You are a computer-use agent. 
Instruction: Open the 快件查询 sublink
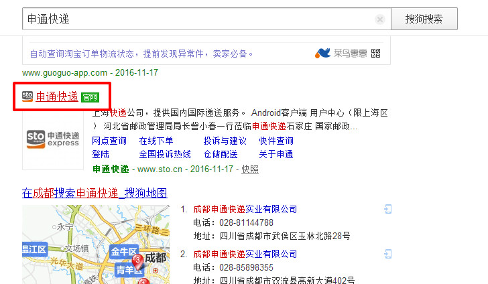tap(276, 141)
